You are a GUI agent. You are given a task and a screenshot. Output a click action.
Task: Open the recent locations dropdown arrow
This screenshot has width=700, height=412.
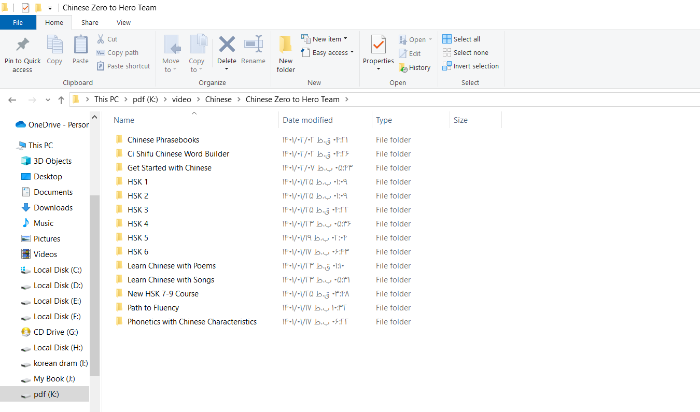[x=48, y=100]
